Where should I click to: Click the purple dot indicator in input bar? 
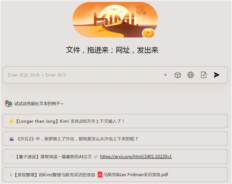tap(166, 75)
